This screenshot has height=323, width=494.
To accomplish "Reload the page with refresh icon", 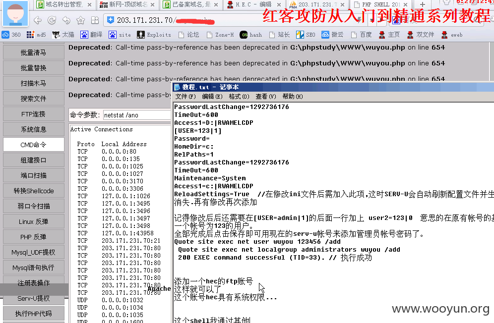I will pyautogui.click(x=52, y=20).
